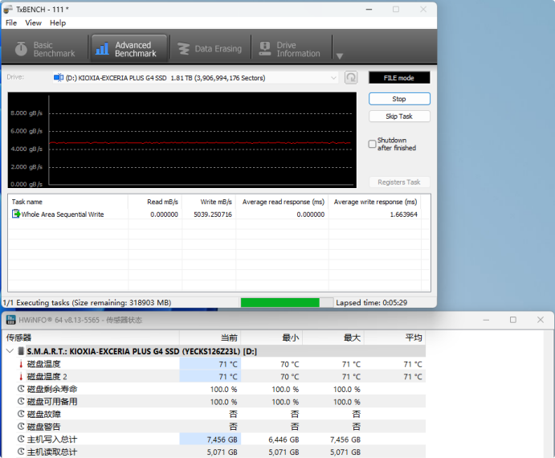Click the thermometer icon for 磁盘温度 2
The width and height of the screenshot is (555, 458).
21,376
